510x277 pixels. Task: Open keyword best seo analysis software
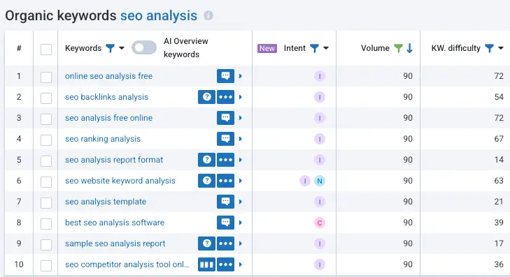pos(115,223)
